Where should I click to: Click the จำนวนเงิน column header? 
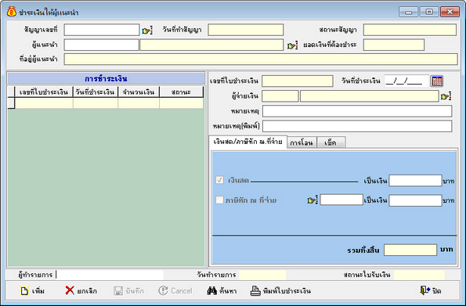pyautogui.click(x=139, y=92)
